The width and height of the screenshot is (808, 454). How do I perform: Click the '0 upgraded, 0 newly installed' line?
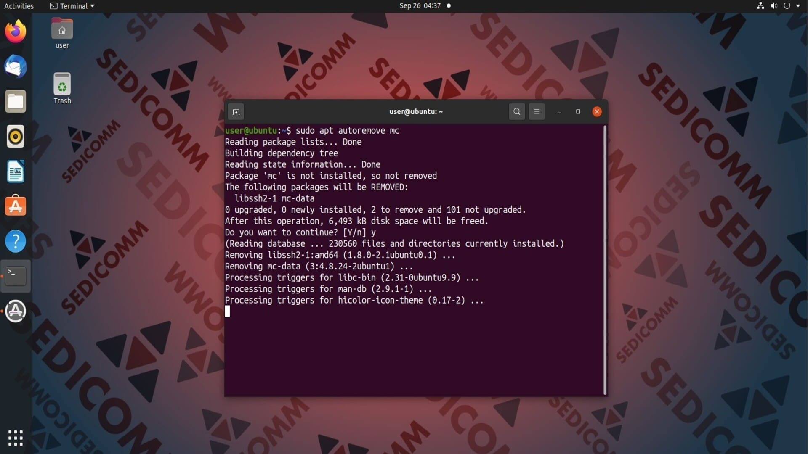coord(375,210)
